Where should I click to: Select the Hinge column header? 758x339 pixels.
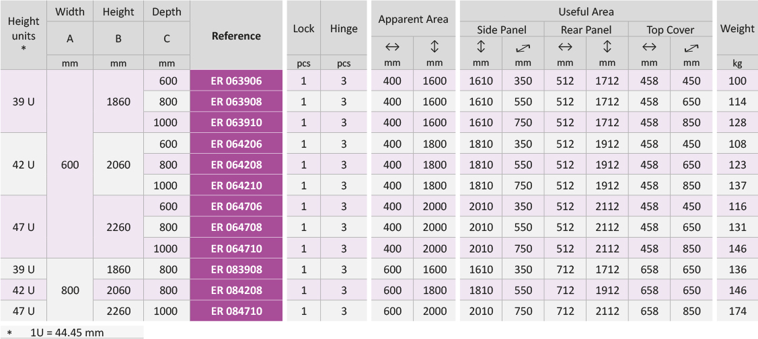[344, 28]
